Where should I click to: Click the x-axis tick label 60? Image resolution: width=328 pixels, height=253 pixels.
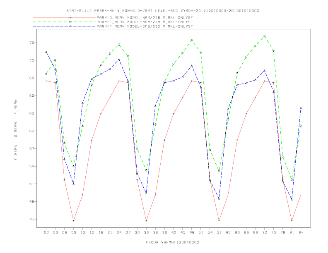point(228,232)
